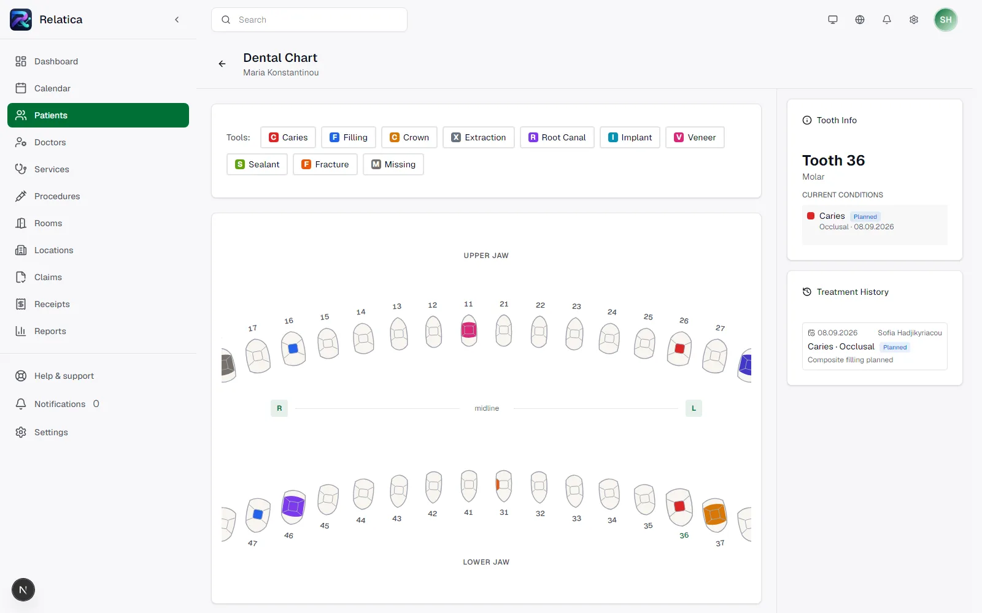This screenshot has height=613, width=982.
Task: Open the sidebar Notifications item
Action: [98, 404]
